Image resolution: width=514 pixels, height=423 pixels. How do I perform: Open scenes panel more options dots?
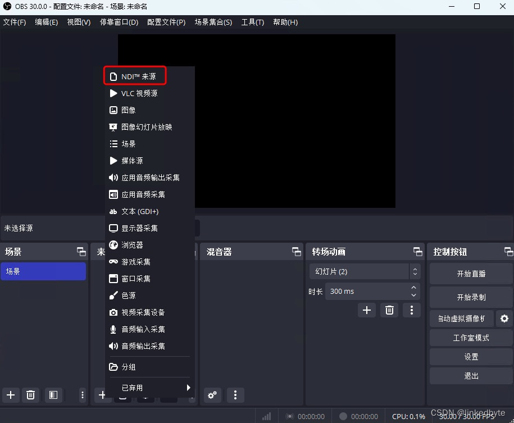[x=83, y=395]
